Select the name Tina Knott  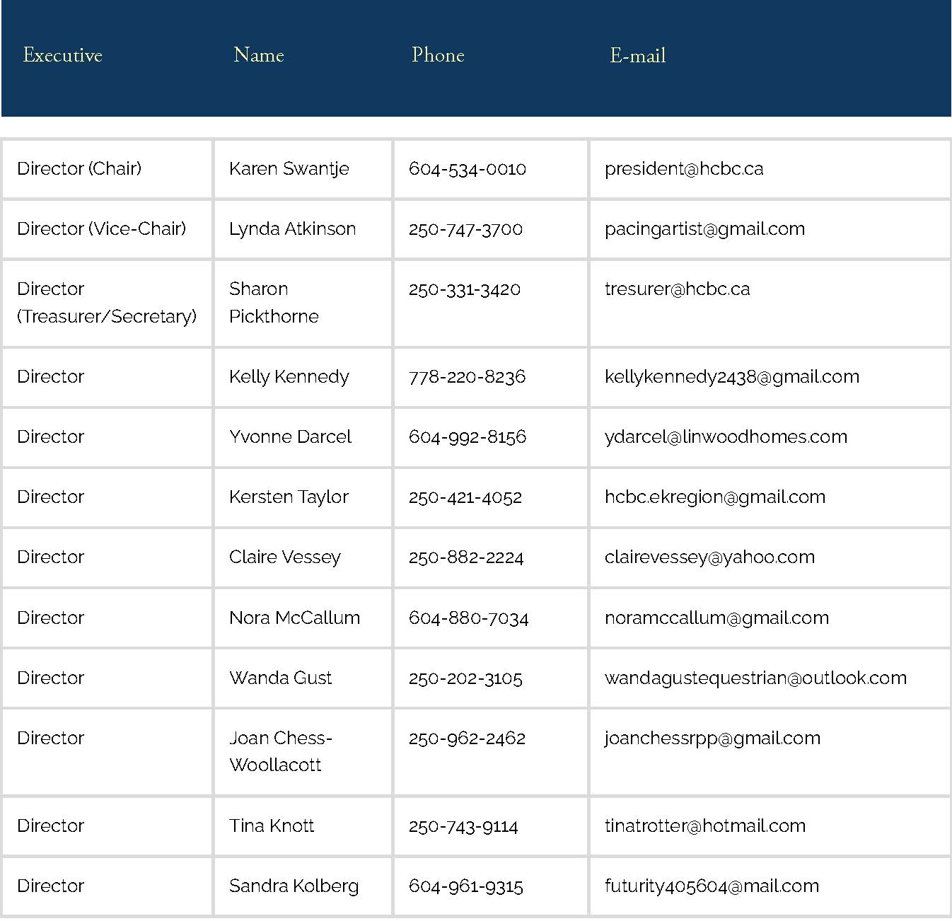click(272, 826)
